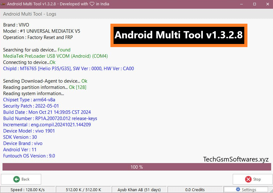Click the Stop button
This screenshot has height=193, width=273.
click(x=252, y=179)
